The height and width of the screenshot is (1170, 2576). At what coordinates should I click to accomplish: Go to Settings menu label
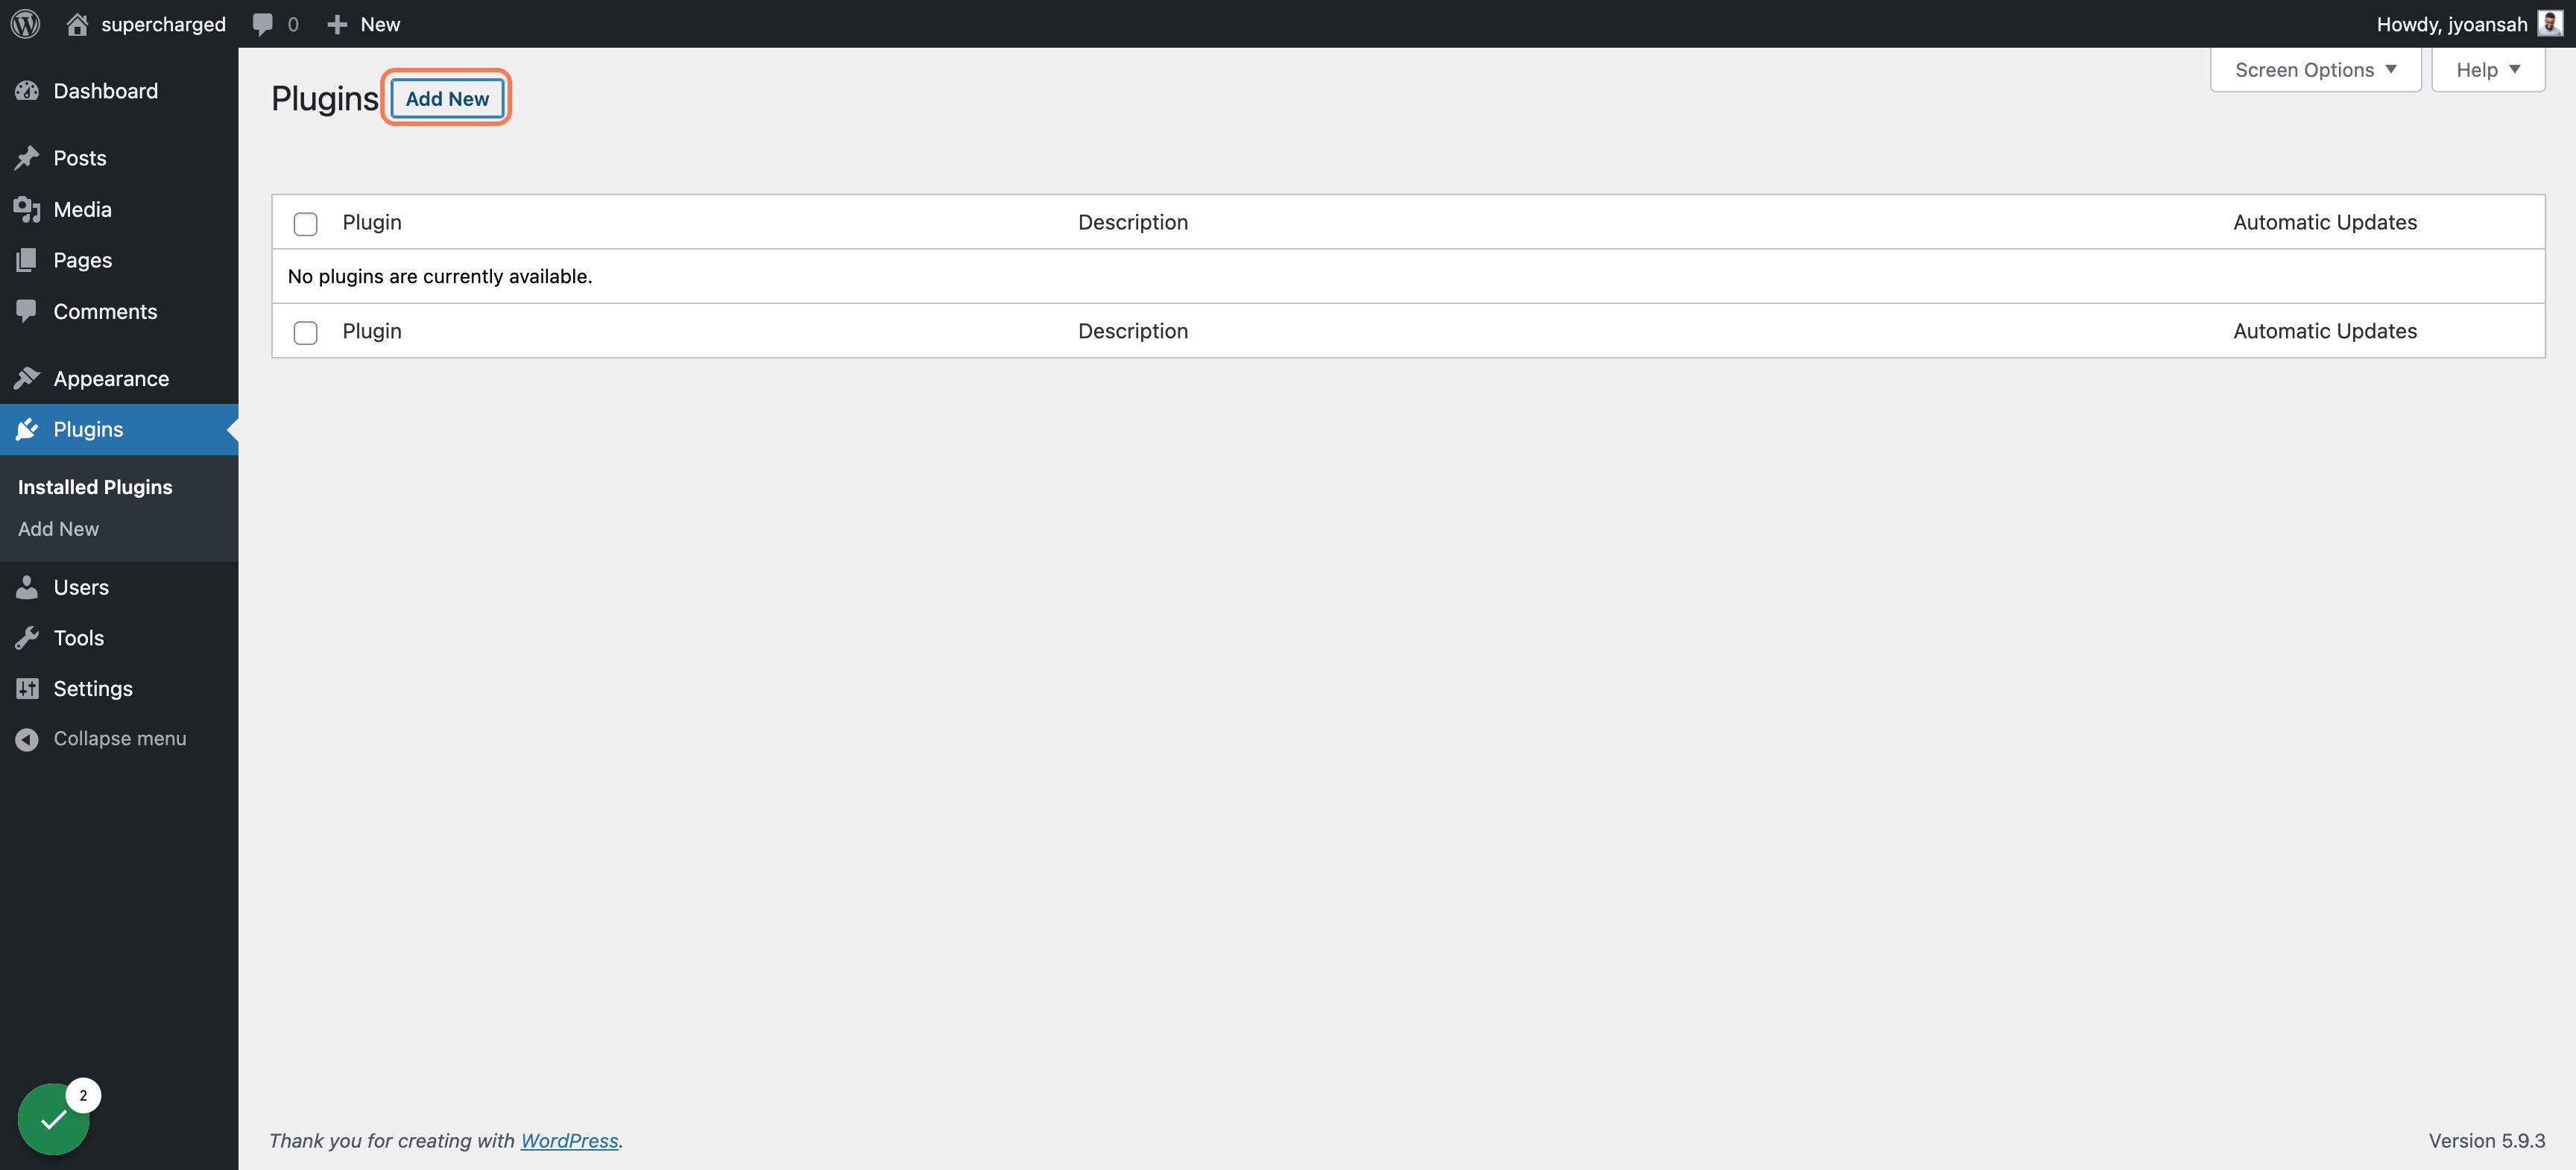pyautogui.click(x=93, y=688)
